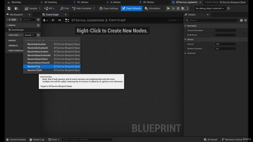Add a new graph with plus icon
This screenshot has width=253, height=142.
[38, 25]
